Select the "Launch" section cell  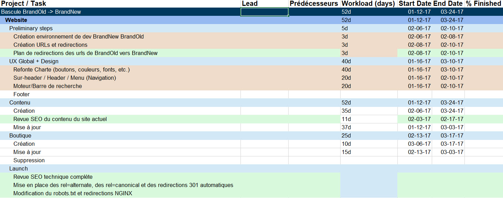coord(19,168)
